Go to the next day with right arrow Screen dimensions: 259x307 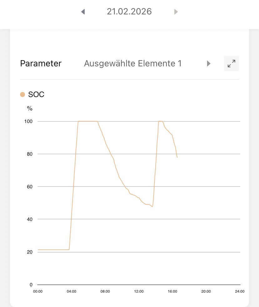click(176, 12)
